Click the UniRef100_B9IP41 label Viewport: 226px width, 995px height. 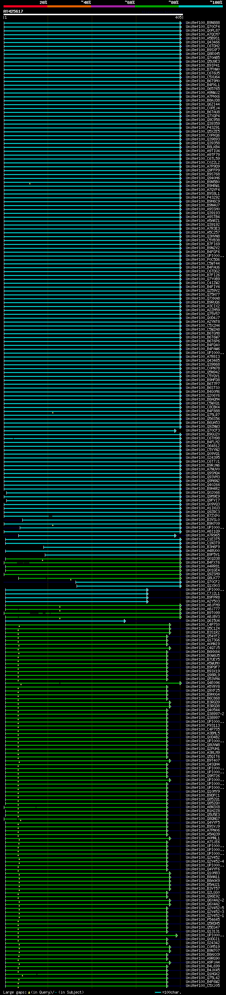pos(203,65)
